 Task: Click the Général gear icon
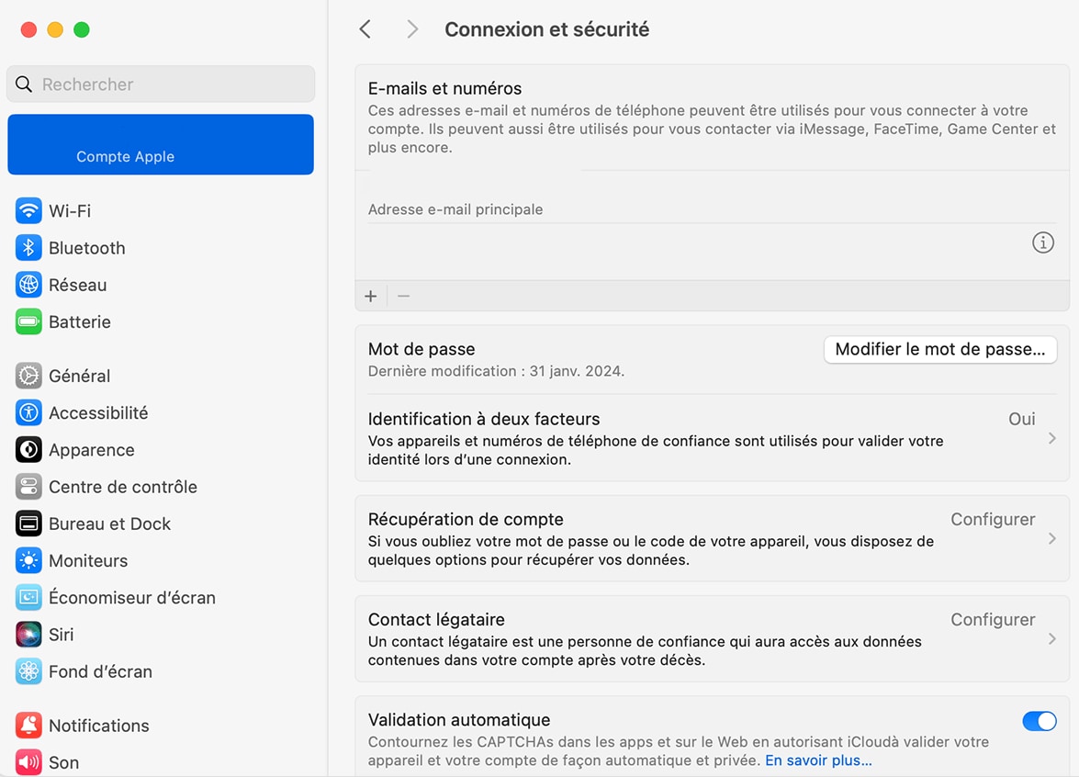[x=28, y=376]
